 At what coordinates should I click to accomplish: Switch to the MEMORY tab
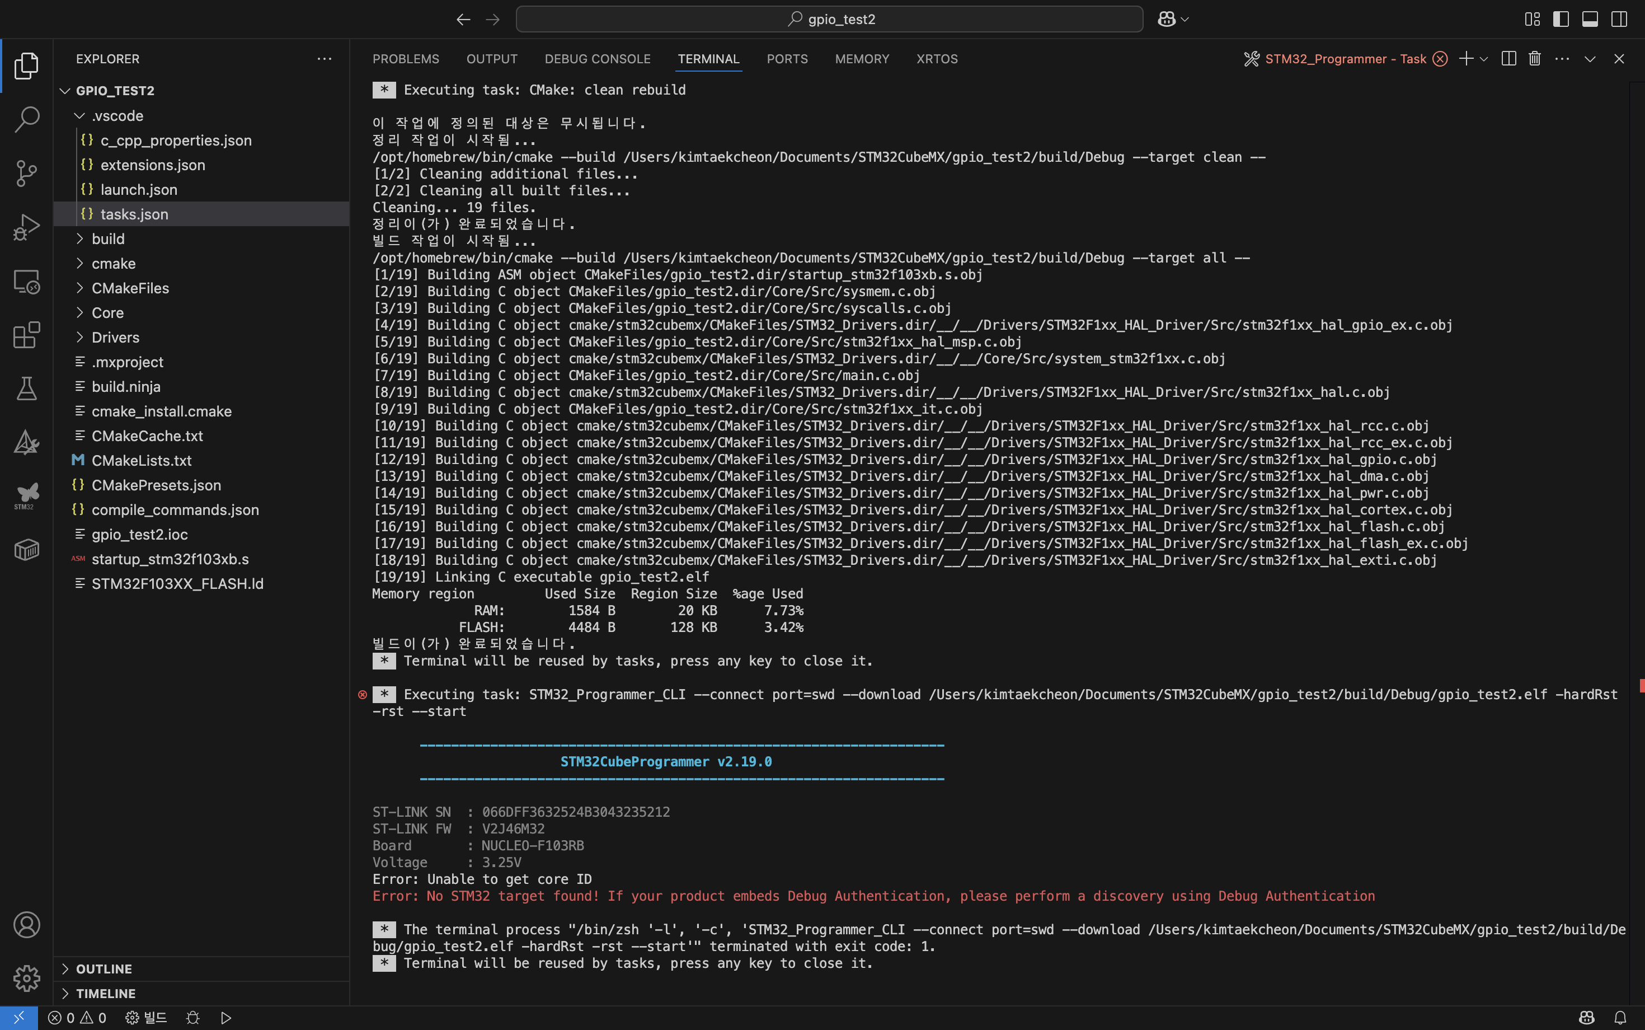[x=862, y=59]
